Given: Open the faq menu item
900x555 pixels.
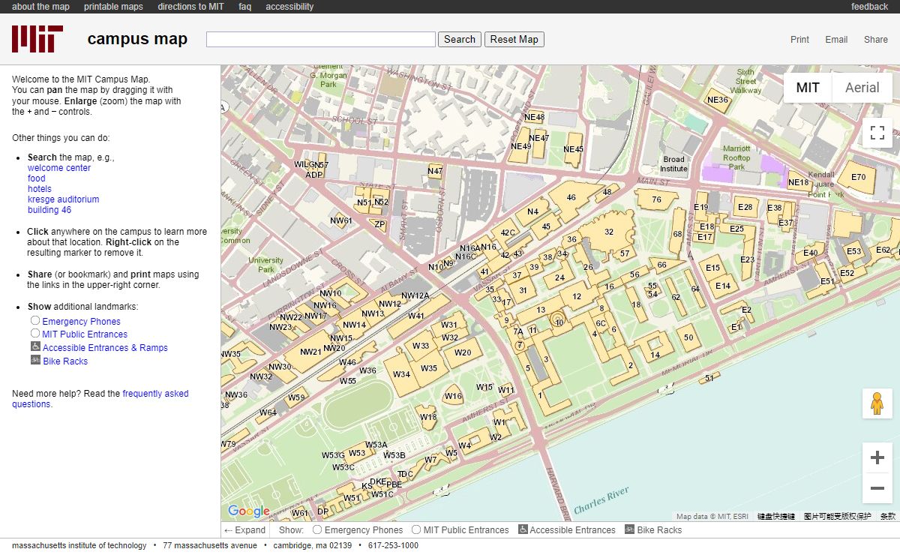Looking at the screenshot, I should click(245, 7).
